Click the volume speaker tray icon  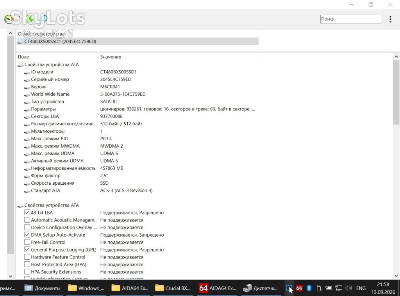348,288
